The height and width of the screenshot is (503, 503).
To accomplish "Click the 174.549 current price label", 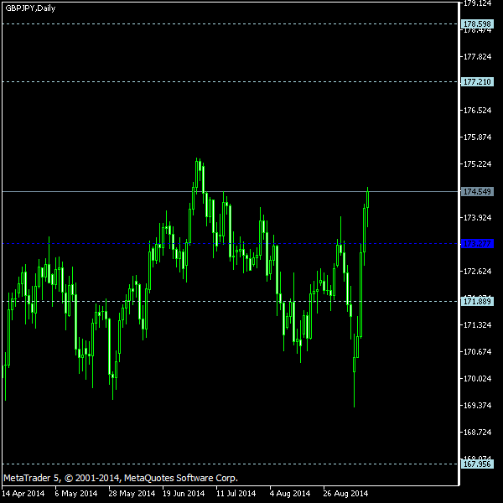I will coord(477,192).
